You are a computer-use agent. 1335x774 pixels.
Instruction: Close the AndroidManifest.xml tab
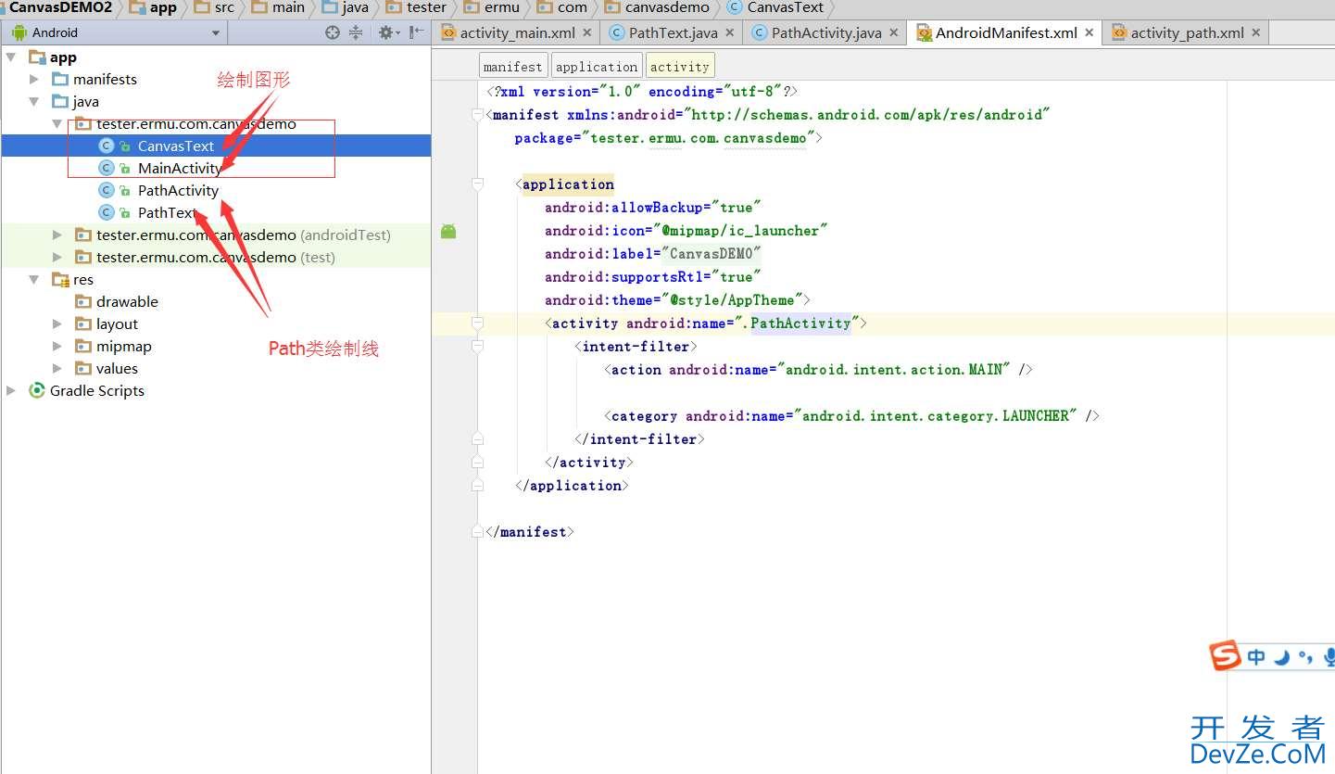tap(1089, 32)
